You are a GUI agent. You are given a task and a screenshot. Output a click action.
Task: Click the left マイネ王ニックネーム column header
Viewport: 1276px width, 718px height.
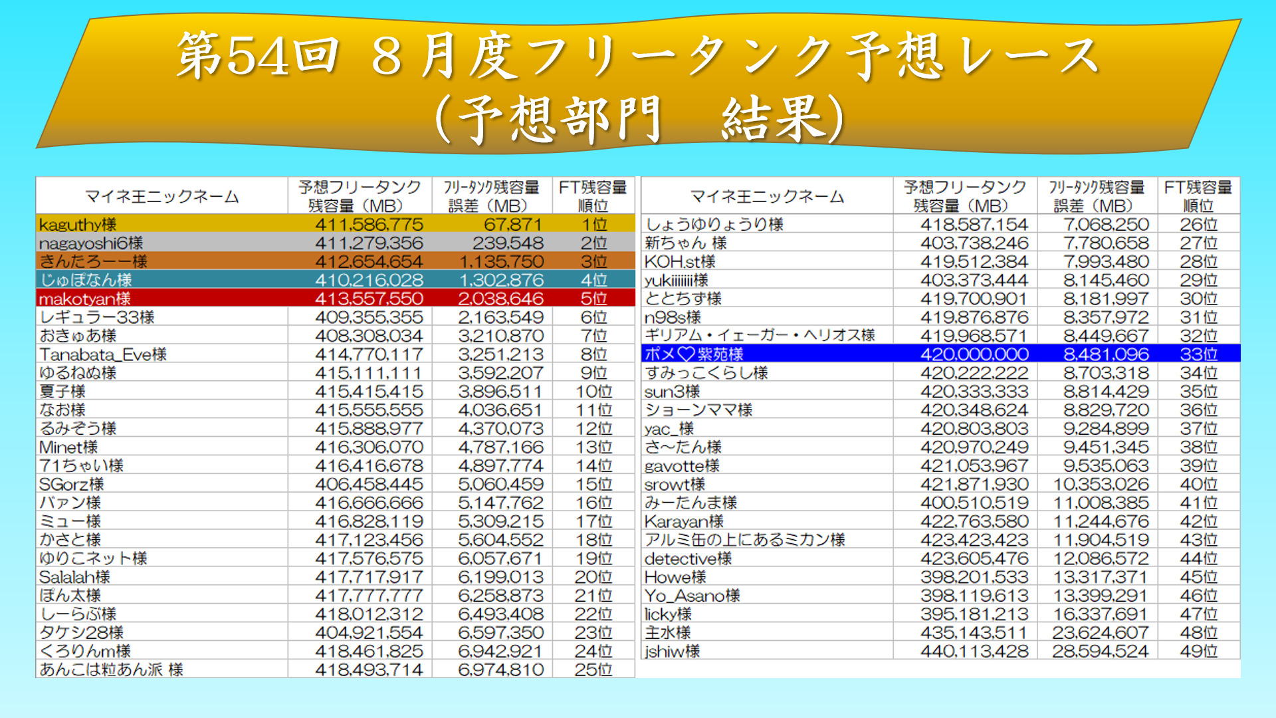tap(161, 196)
